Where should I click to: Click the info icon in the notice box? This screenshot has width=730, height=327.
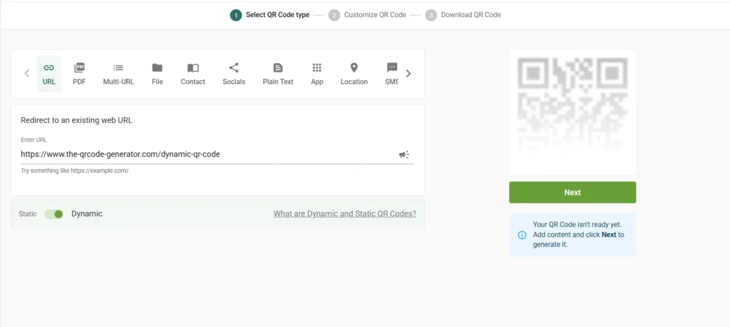coord(522,235)
